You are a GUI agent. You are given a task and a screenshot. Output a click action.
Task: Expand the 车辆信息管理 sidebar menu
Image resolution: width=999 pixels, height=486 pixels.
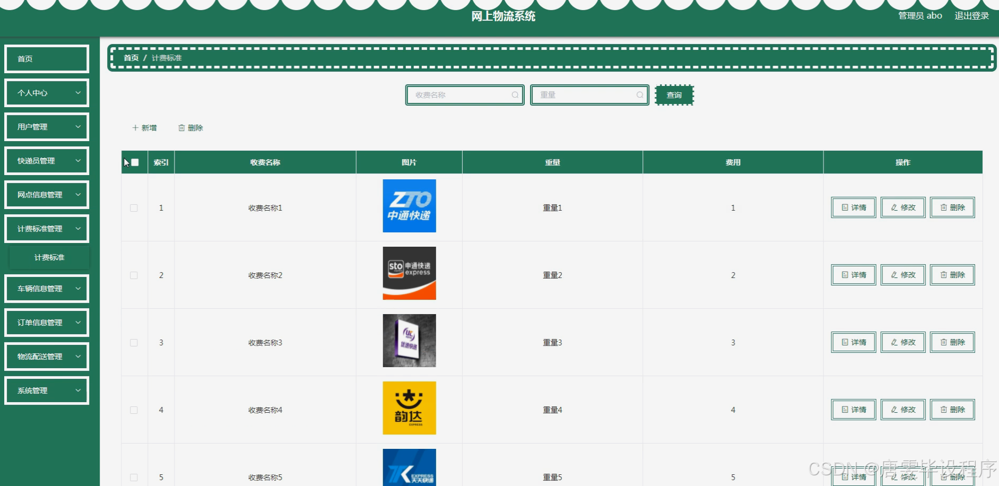tap(47, 289)
